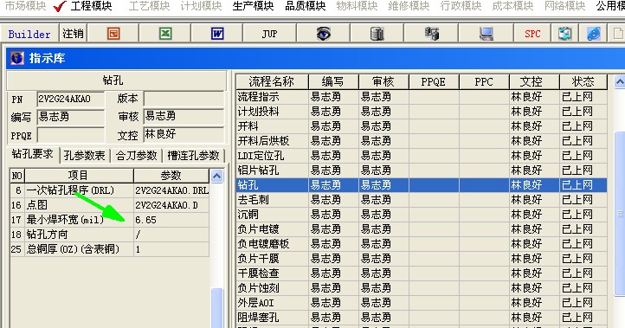Open the SPC toolbar button
625x328 pixels.
(x=532, y=34)
